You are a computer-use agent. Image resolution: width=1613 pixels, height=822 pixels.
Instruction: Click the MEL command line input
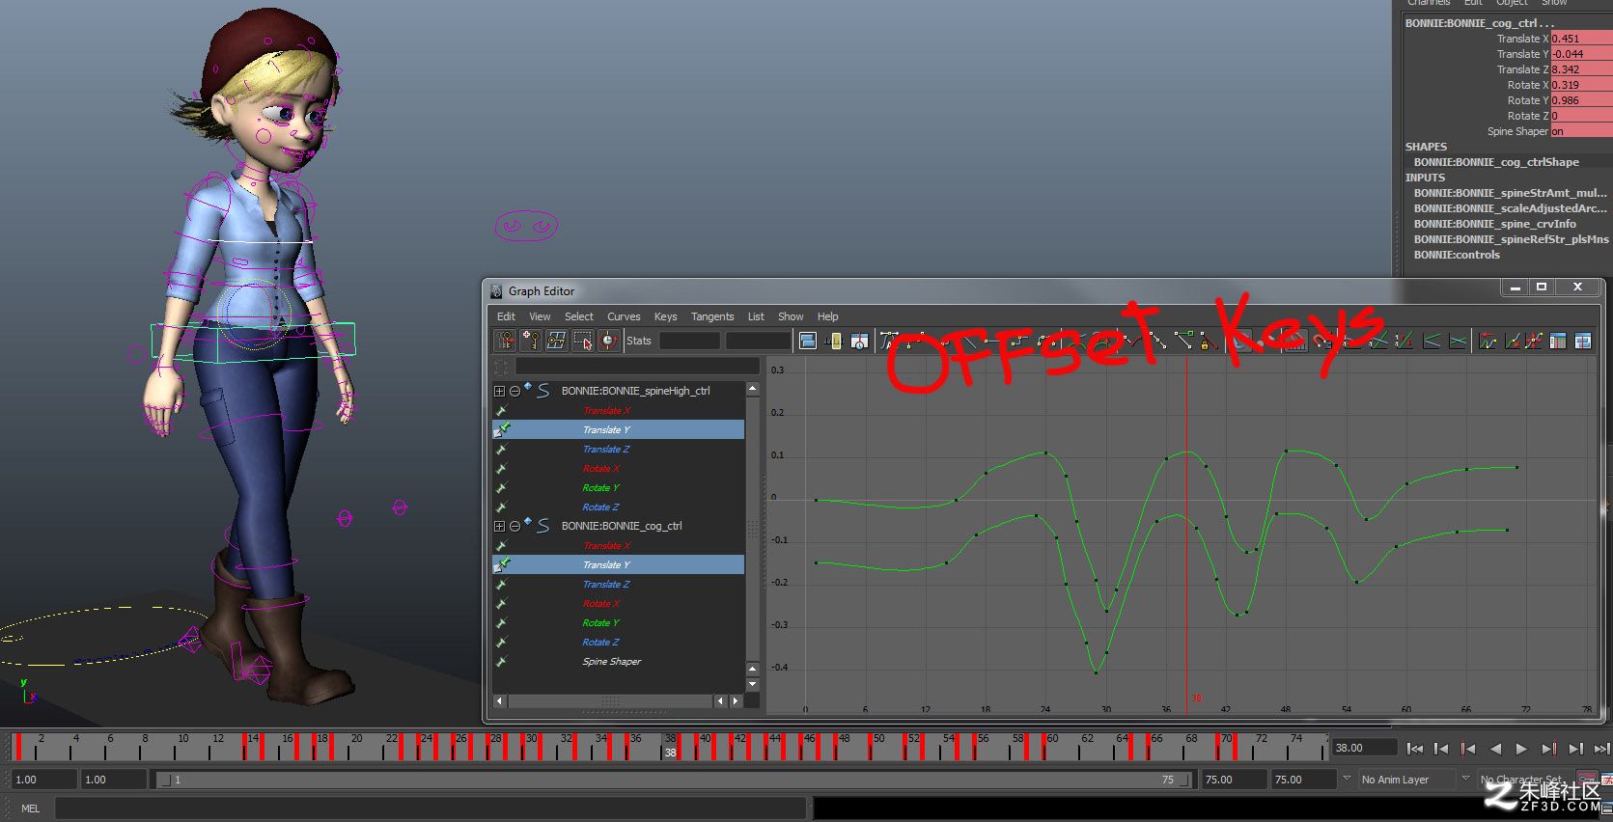pos(431,808)
